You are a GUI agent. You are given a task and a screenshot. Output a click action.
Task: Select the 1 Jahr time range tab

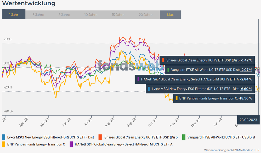[x=14, y=15]
